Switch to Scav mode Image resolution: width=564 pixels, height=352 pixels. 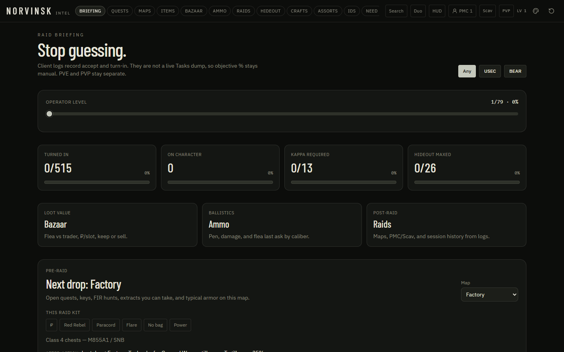coord(488,11)
